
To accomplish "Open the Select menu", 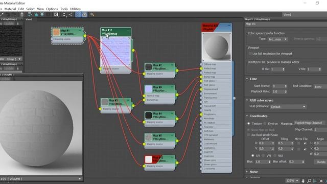I will [x=30, y=9].
